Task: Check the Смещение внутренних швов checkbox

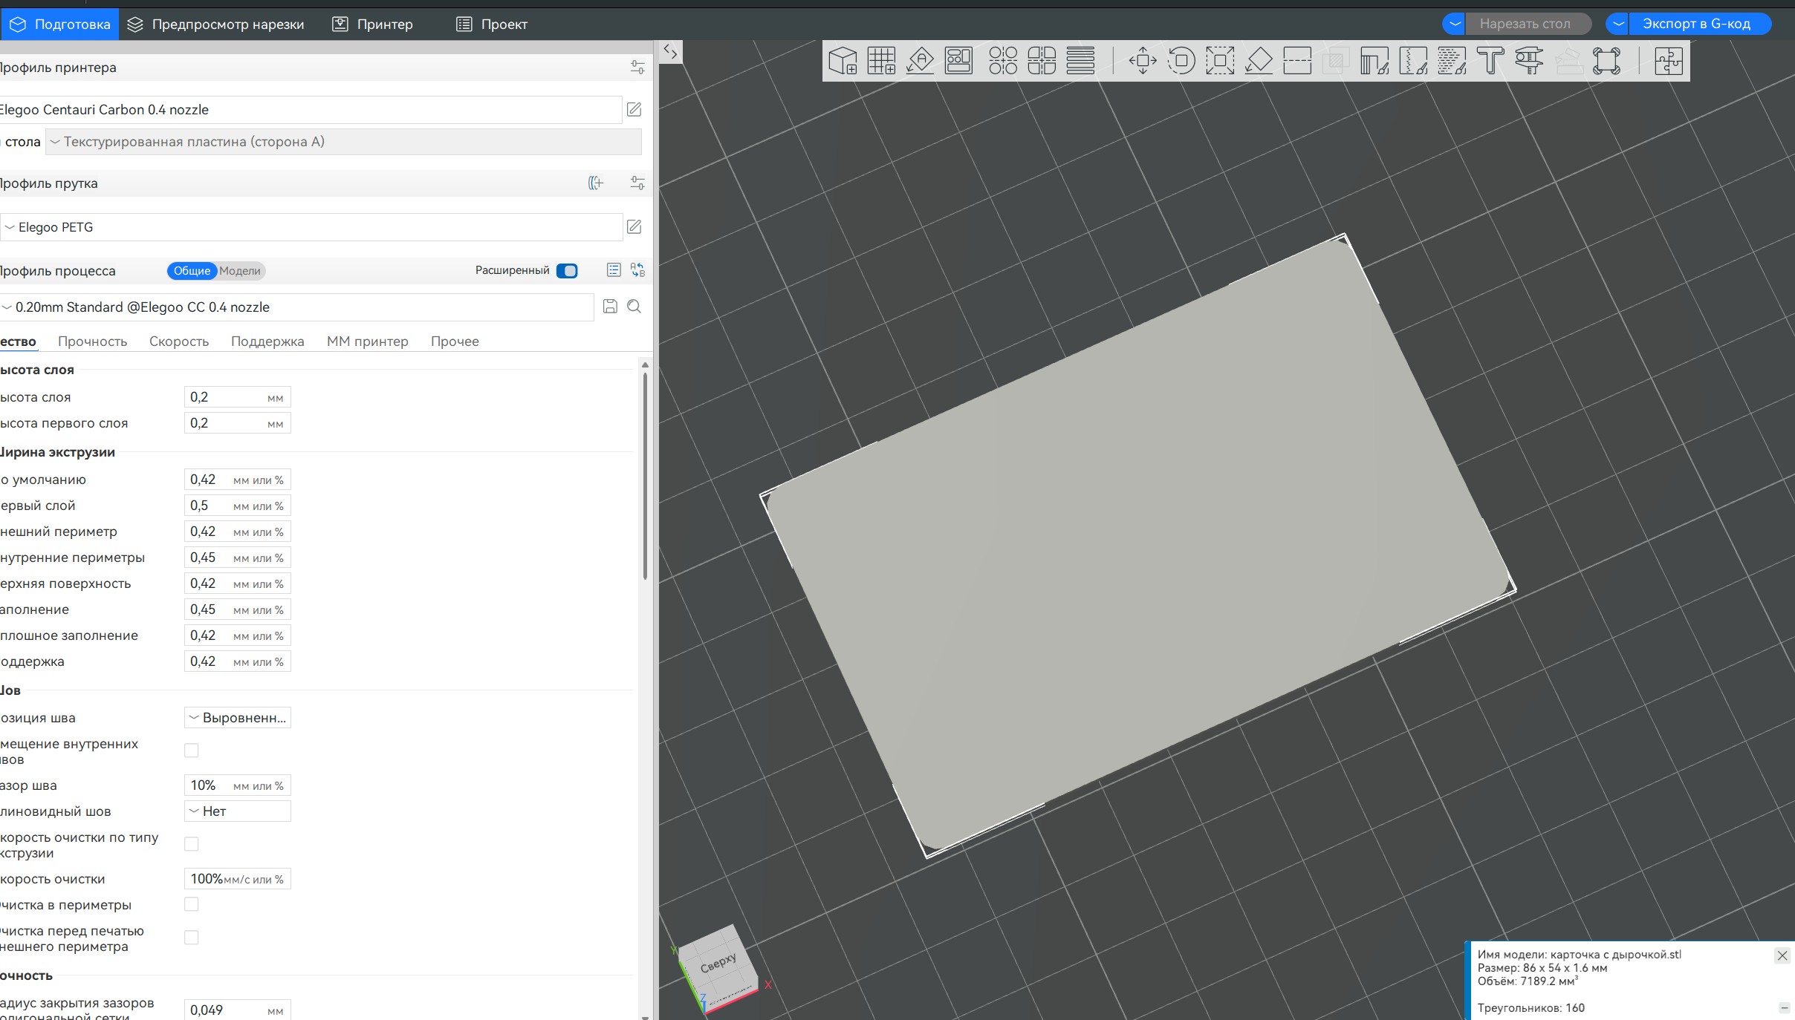Action: pyautogui.click(x=191, y=751)
